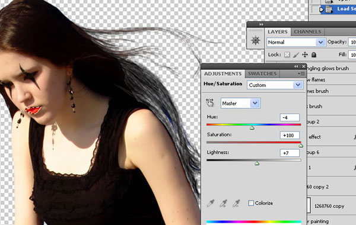Toggle lock image pixels brush icon
Image resolution: width=356 pixels, height=225 pixels.
pos(296,54)
